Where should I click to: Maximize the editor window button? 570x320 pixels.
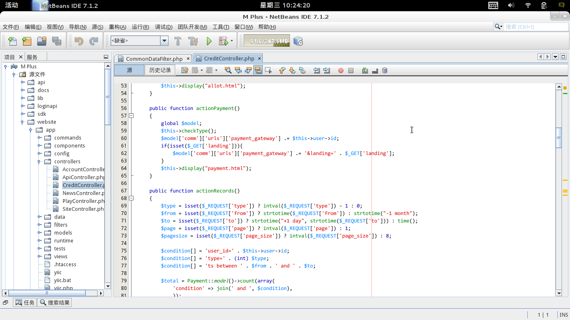click(x=563, y=57)
